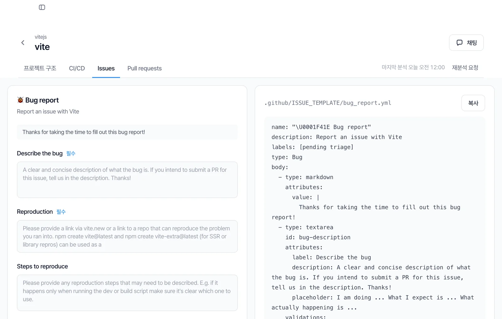Click the 'Steps to reproduce' label
The width and height of the screenshot is (502, 319).
(x=42, y=266)
